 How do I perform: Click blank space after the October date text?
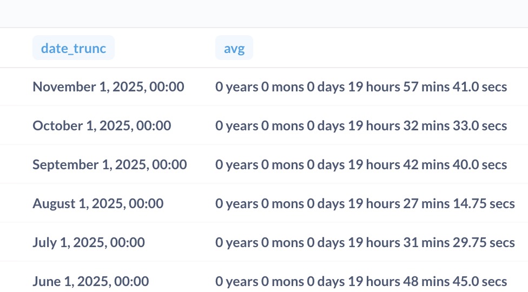coord(192,125)
